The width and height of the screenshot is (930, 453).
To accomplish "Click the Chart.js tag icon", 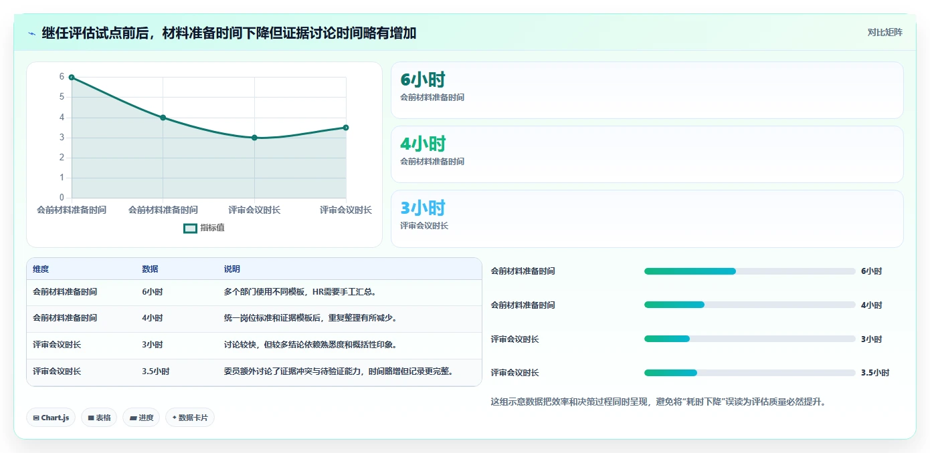I will coord(36,418).
